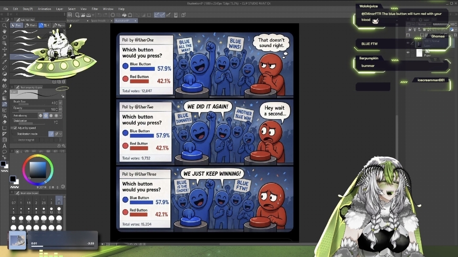458x257 pixels.
Task: Click the CLIP STUDIO launcher icon
Action: tap(70, 15)
